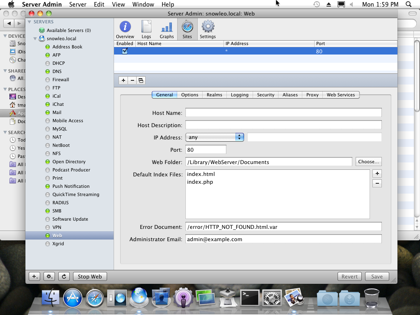Screen dimensions: 420x315
Task: Select the Mail service
Action: click(57, 112)
